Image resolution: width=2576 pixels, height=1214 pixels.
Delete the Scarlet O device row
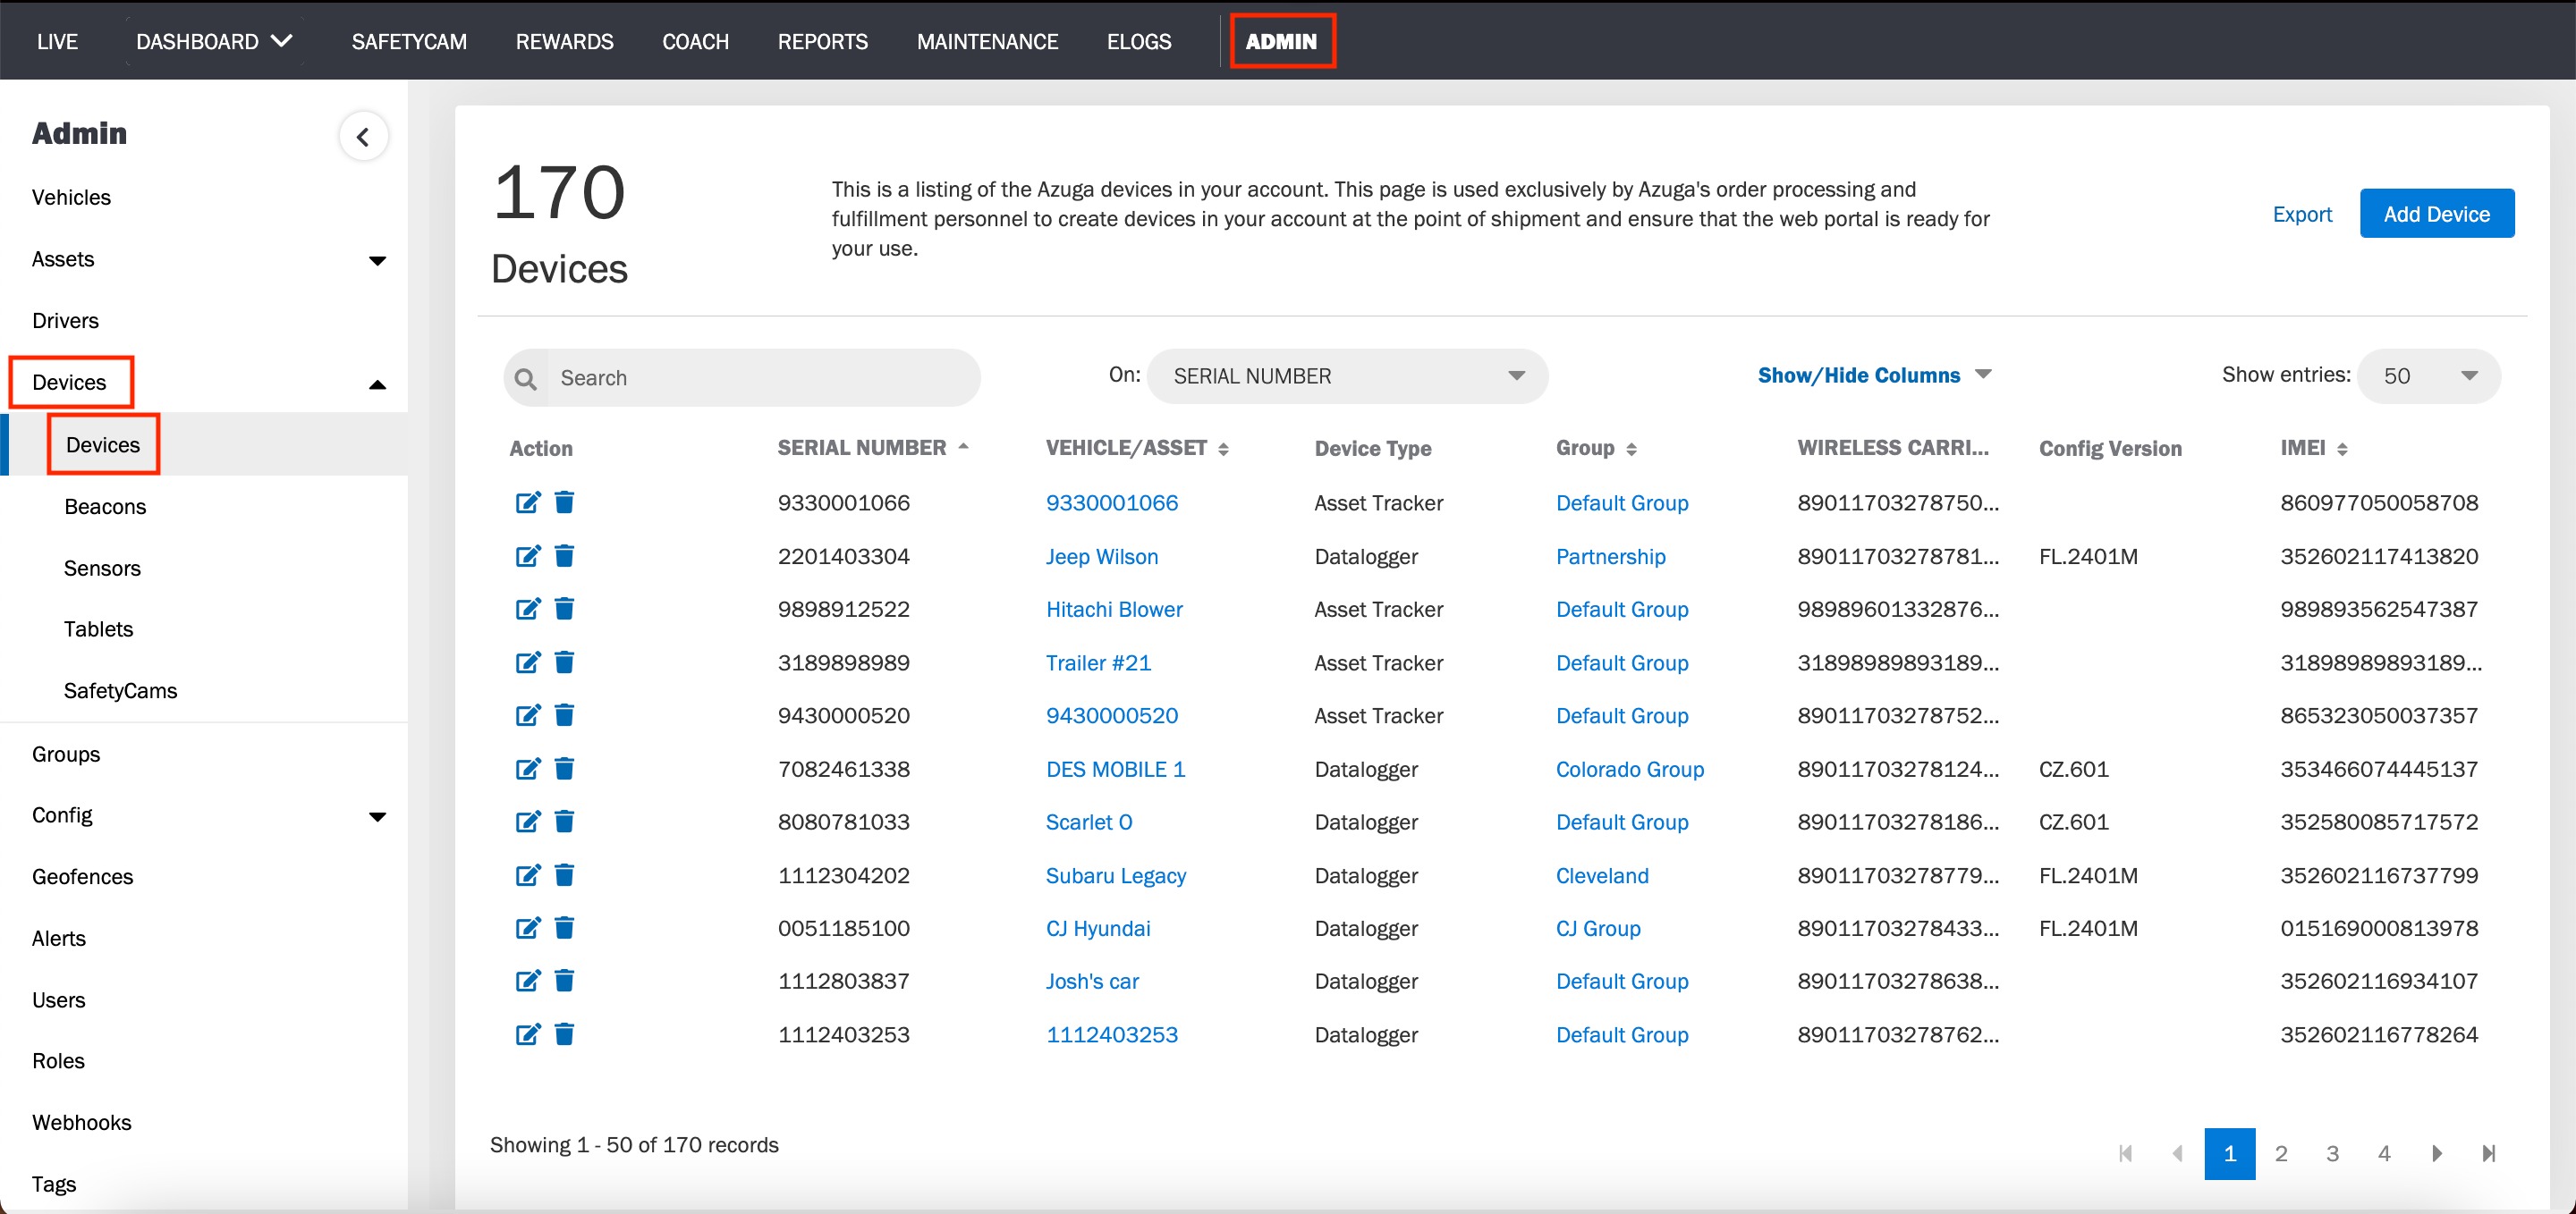(x=564, y=822)
